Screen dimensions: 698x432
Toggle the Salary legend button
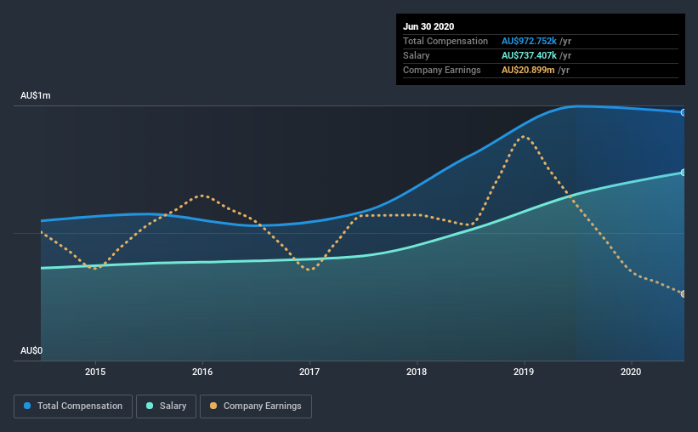click(x=166, y=406)
